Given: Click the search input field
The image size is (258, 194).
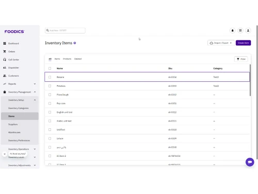Looking at the screenshot, I should pyautogui.click(x=65, y=31).
